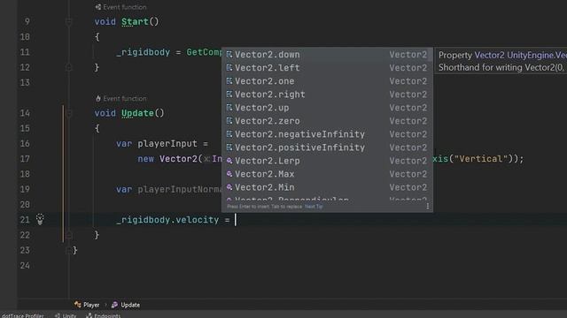Click line number 24 in the gutter
Image resolution: width=567 pixels, height=318 pixels.
click(25, 265)
